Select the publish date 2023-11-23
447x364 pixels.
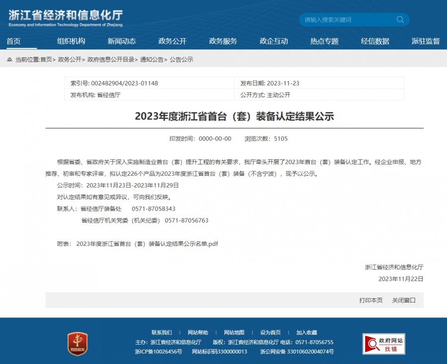(x=283, y=83)
